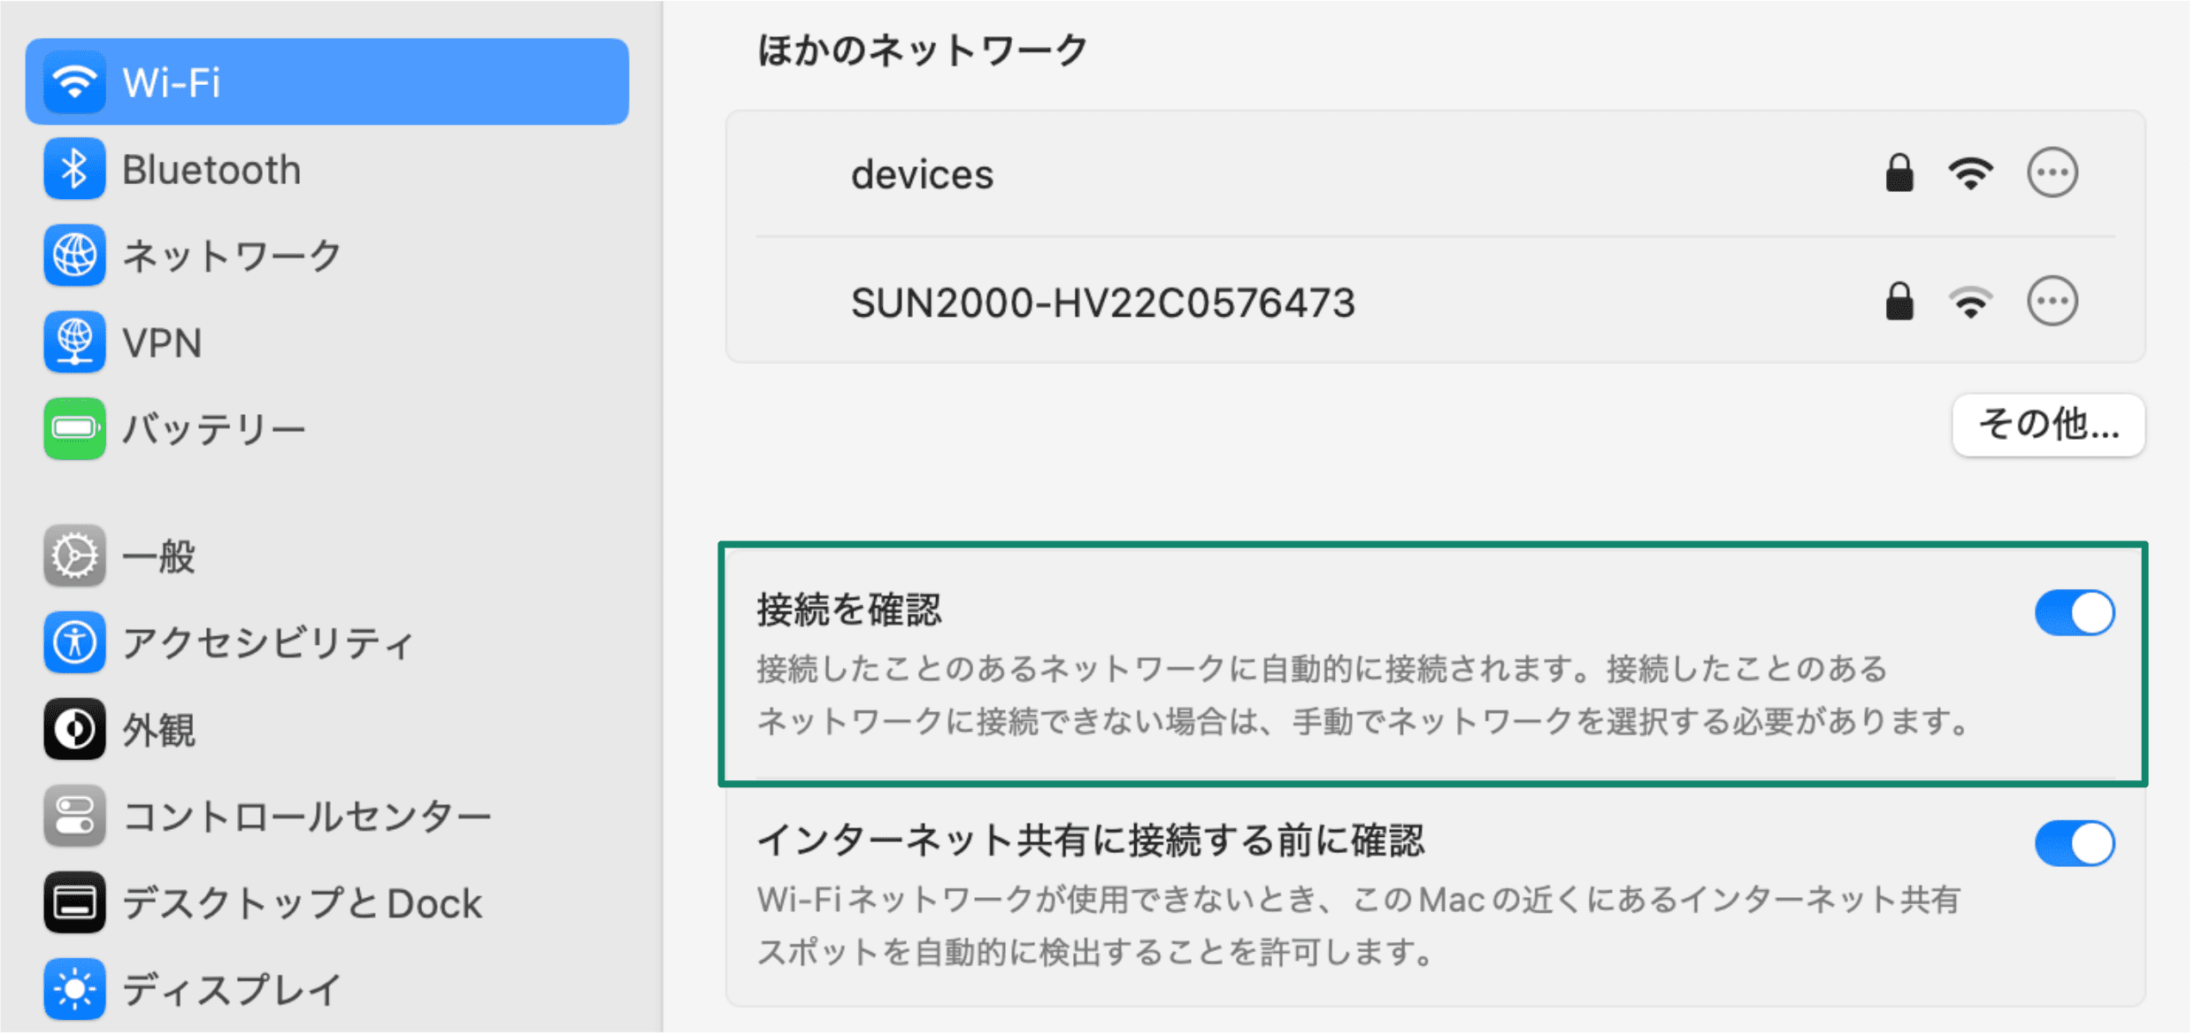Toggle the 接続を確認 switch off
Screen dimensions: 2194x1036
tap(2074, 613)
